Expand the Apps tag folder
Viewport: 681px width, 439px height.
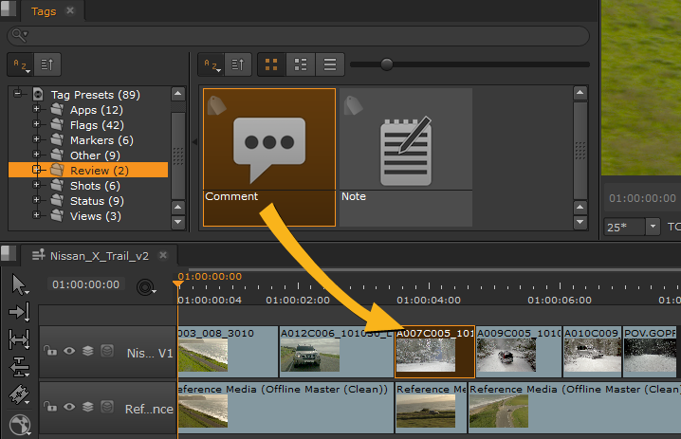[x=38, y=110]
